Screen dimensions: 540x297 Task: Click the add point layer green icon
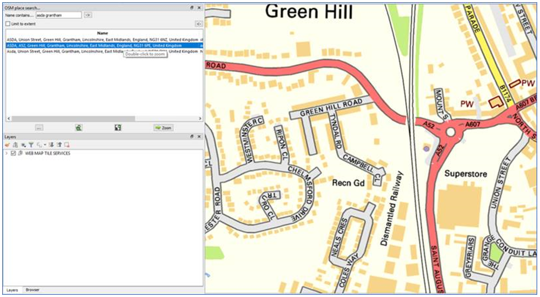79,128
